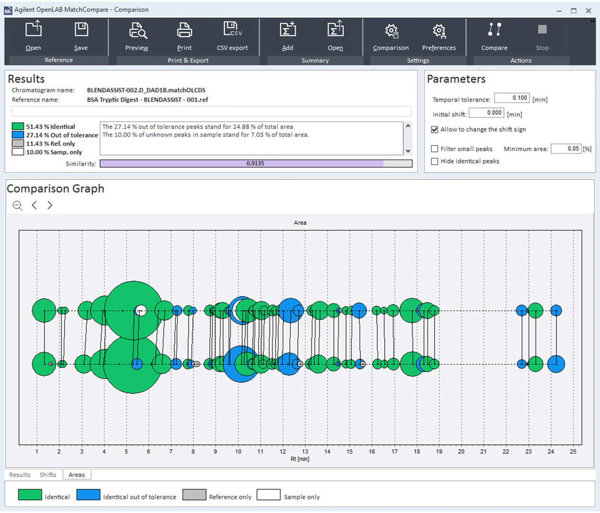The height and width of the screenshot is (513, 600).
Task: Enable Hide identical peaks checkbox
Action: (435, 161)
